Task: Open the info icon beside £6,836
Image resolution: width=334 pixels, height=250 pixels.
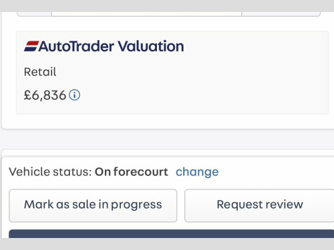Action: tap(74, 95)
